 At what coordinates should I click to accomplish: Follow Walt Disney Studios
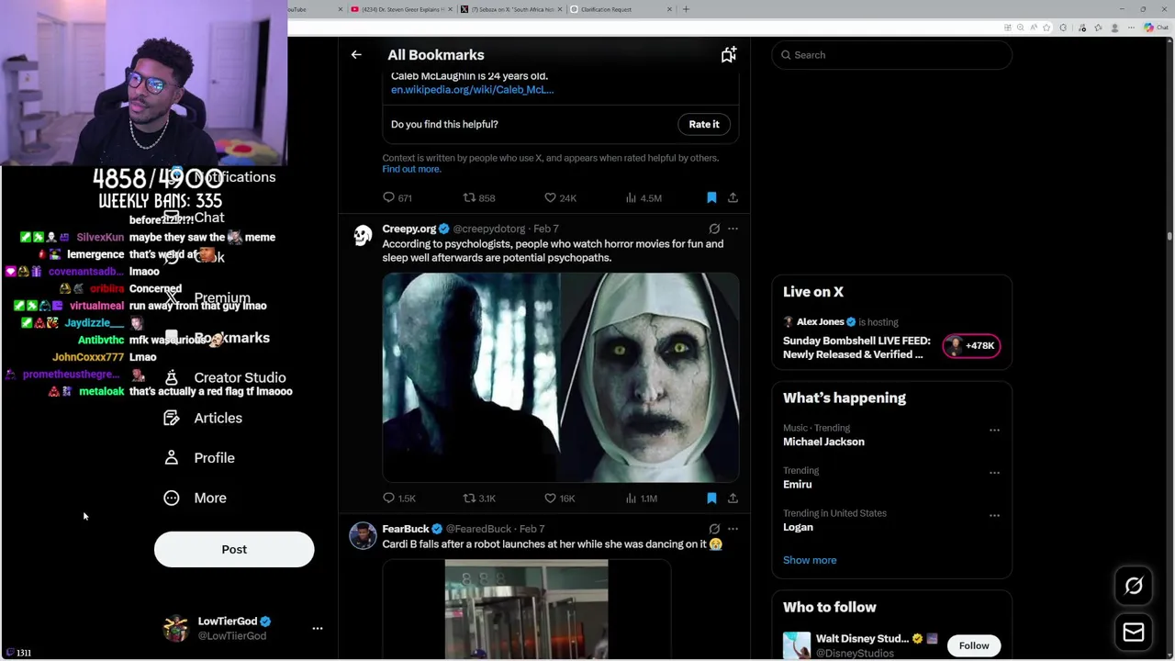coord(974,645)
